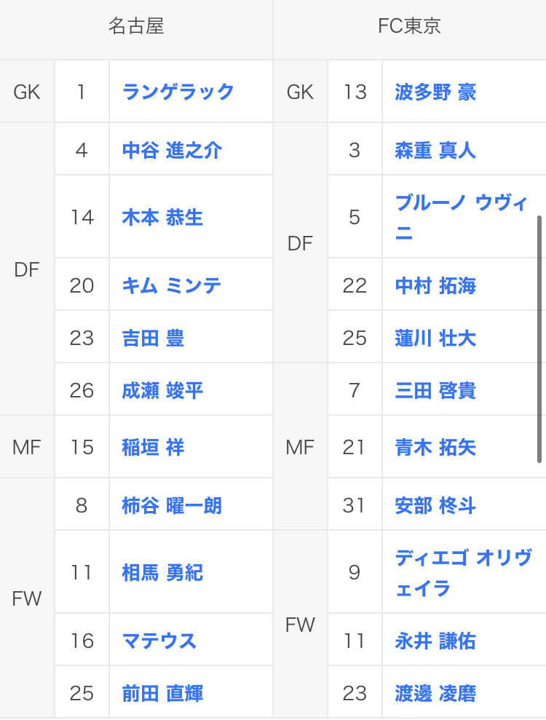Click the マテウス player link
Screen dimensions: 546x720
[x=159, y=641]
